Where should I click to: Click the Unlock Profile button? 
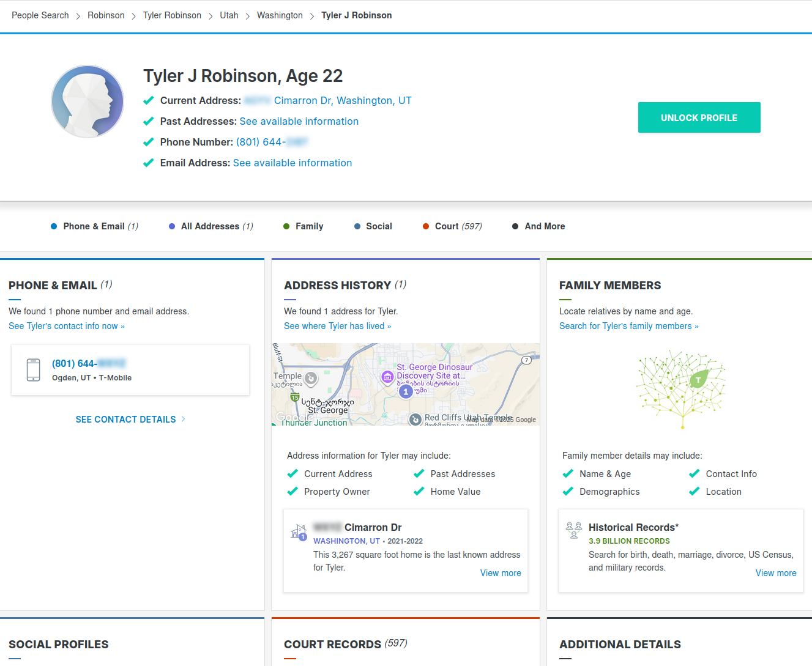[x=699, y=117]
